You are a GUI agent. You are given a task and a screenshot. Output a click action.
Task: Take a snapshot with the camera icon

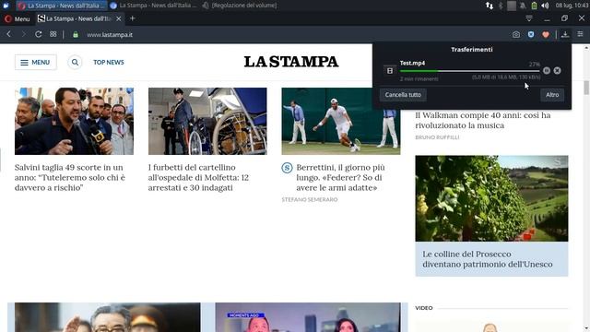(516, 35)
